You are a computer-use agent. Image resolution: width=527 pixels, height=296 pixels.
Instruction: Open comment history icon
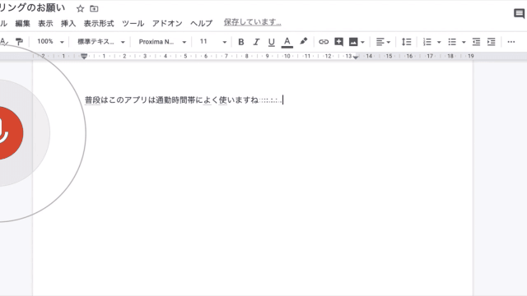519,13
